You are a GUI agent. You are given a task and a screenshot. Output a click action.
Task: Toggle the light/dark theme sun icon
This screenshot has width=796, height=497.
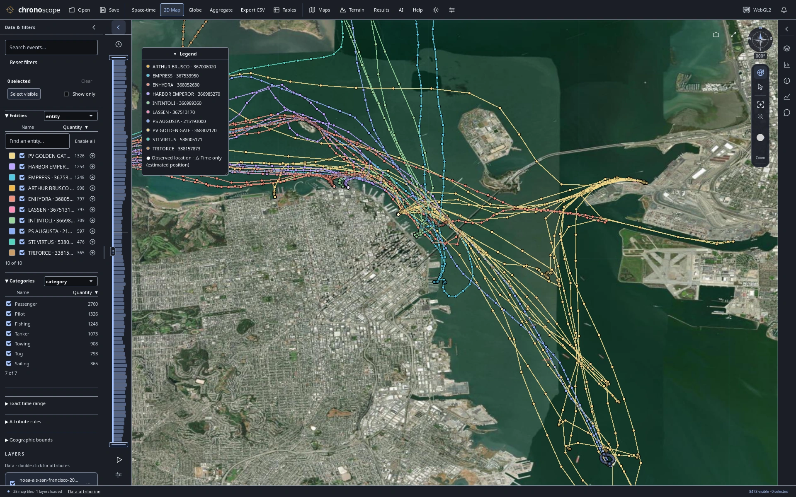pos(435,10)
